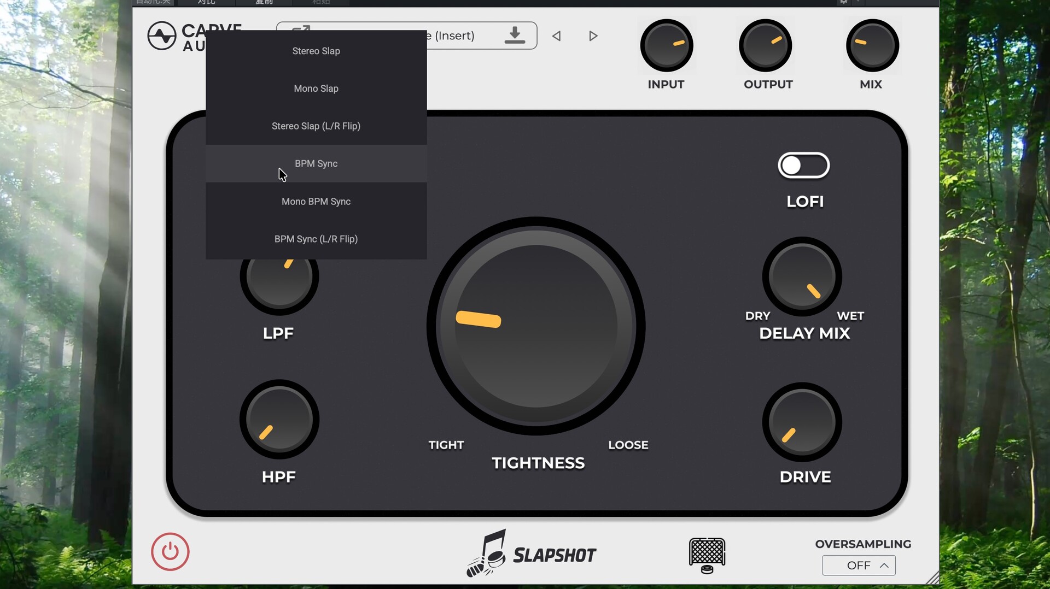Select the BPM Sync (L/R Flip) preset

pos(316,239)
